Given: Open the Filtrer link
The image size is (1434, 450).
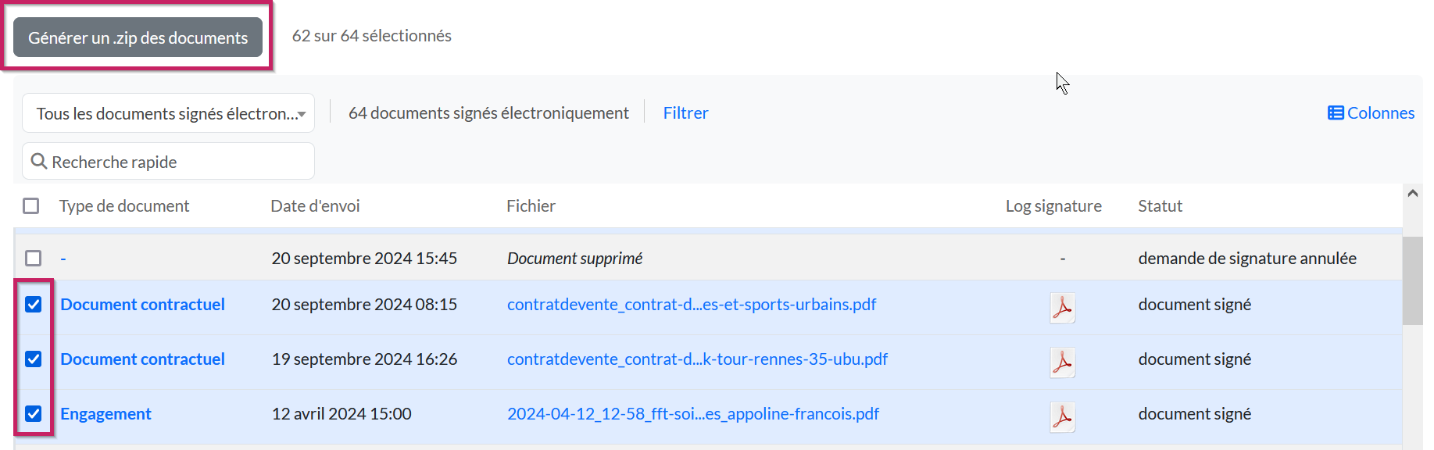Looking at the screenshot, I should (685, 113).
